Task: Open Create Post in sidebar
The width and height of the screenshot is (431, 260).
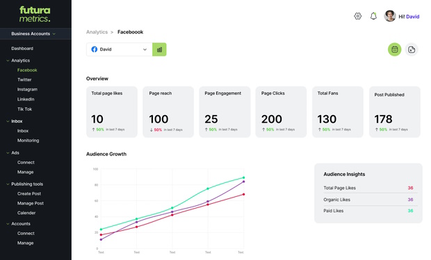Action: (29, 193)
